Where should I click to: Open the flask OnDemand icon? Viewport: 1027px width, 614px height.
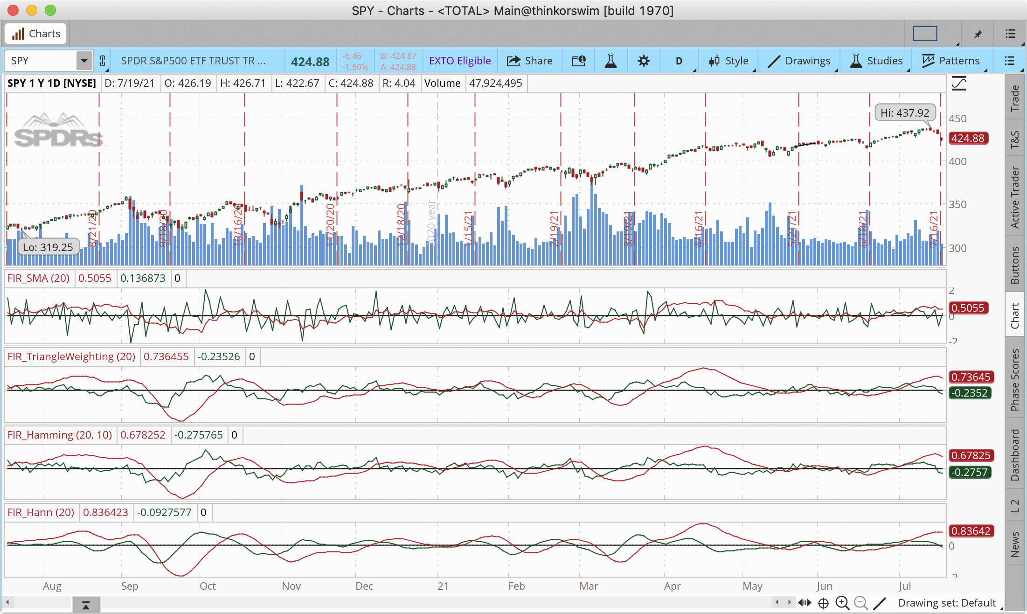point(611,61)
